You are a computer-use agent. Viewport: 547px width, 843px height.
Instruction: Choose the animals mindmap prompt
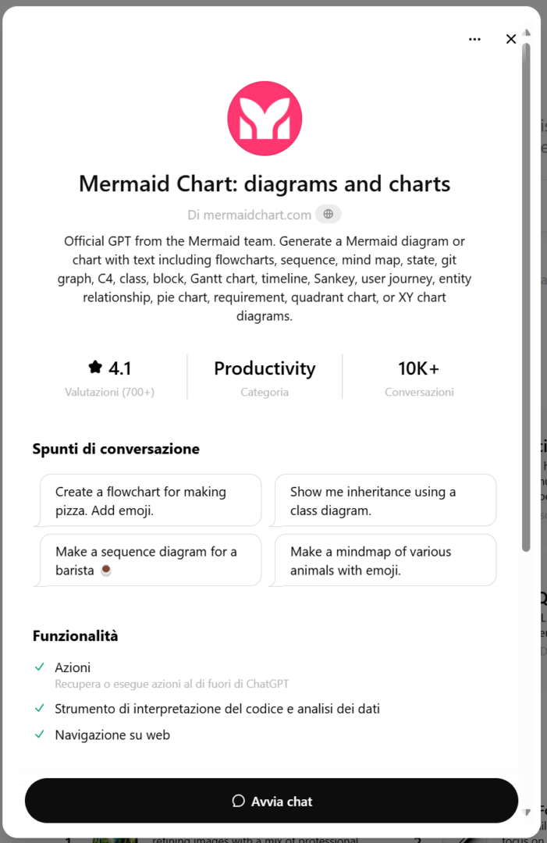385,560
